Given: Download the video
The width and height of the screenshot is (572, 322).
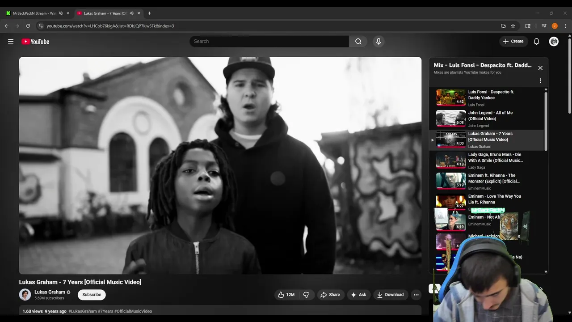Looking at the screenshot, I should coord(391,295).
